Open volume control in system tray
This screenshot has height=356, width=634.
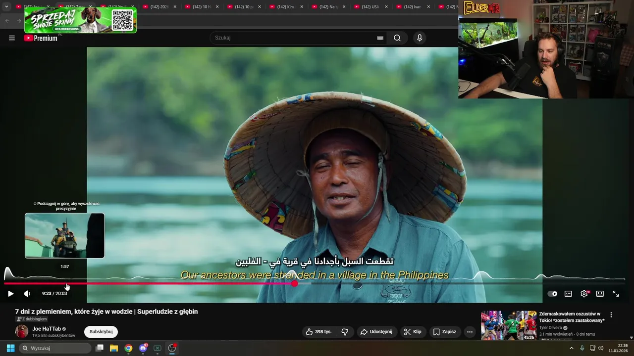tap(601, 348)
